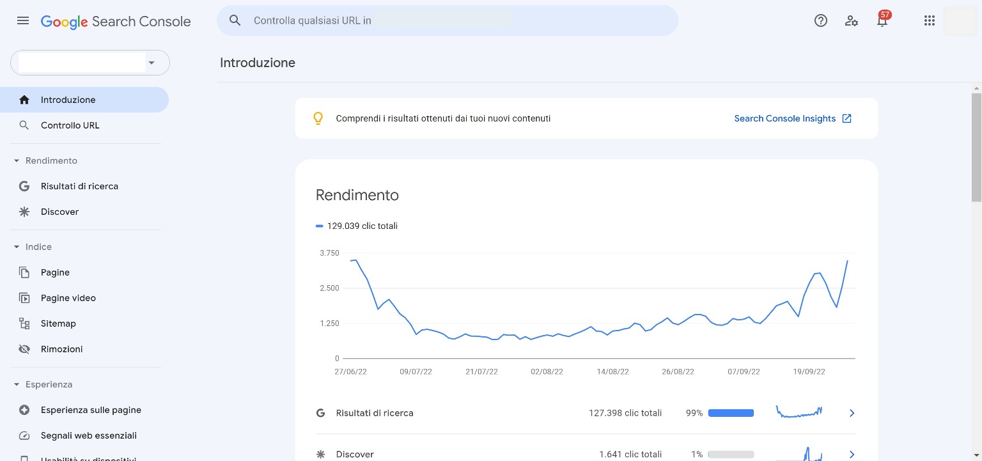
Task: Click the asterisk icon in Discover performance row
Action: coord(320,455)
